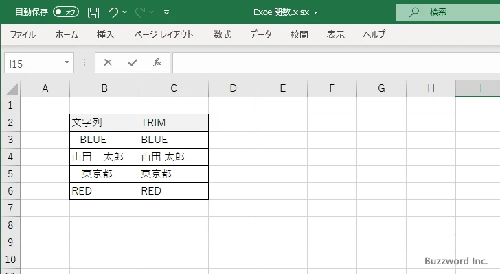Click the Undo arrow icon

pyautogui.click(x=113, y=12)
